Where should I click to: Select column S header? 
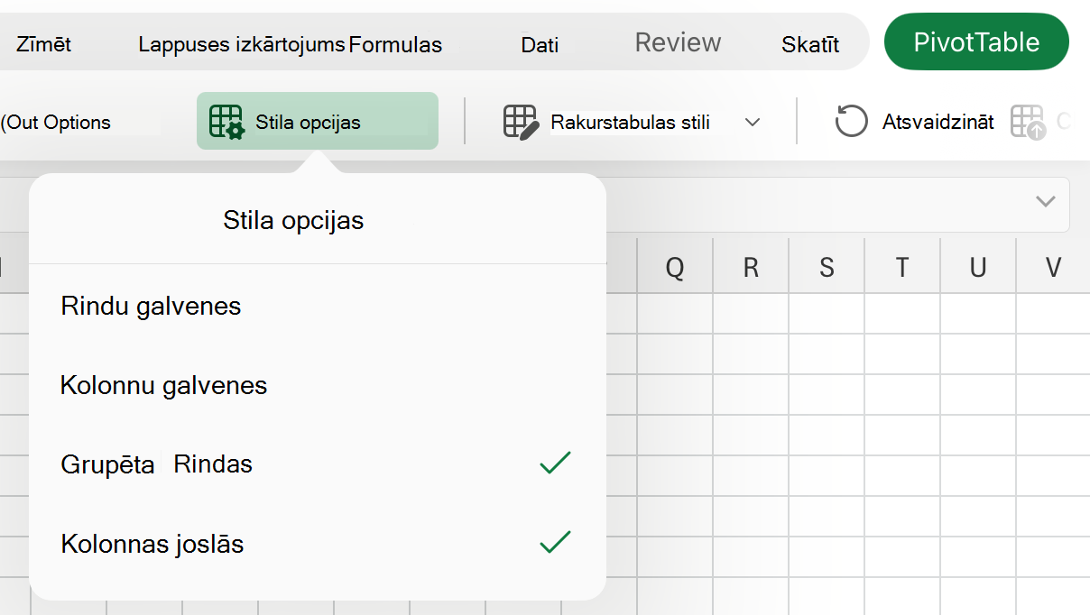[827, 267]
